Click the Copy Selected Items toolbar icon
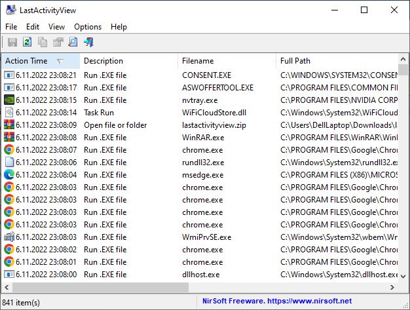 43,42
